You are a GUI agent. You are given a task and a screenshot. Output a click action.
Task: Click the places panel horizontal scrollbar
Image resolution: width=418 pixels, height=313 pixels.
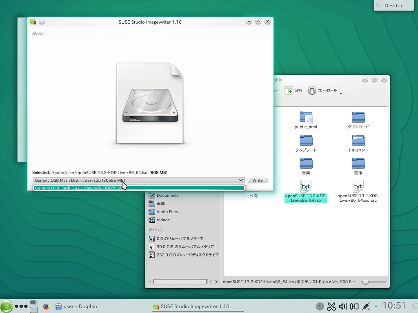pos(180,282)
